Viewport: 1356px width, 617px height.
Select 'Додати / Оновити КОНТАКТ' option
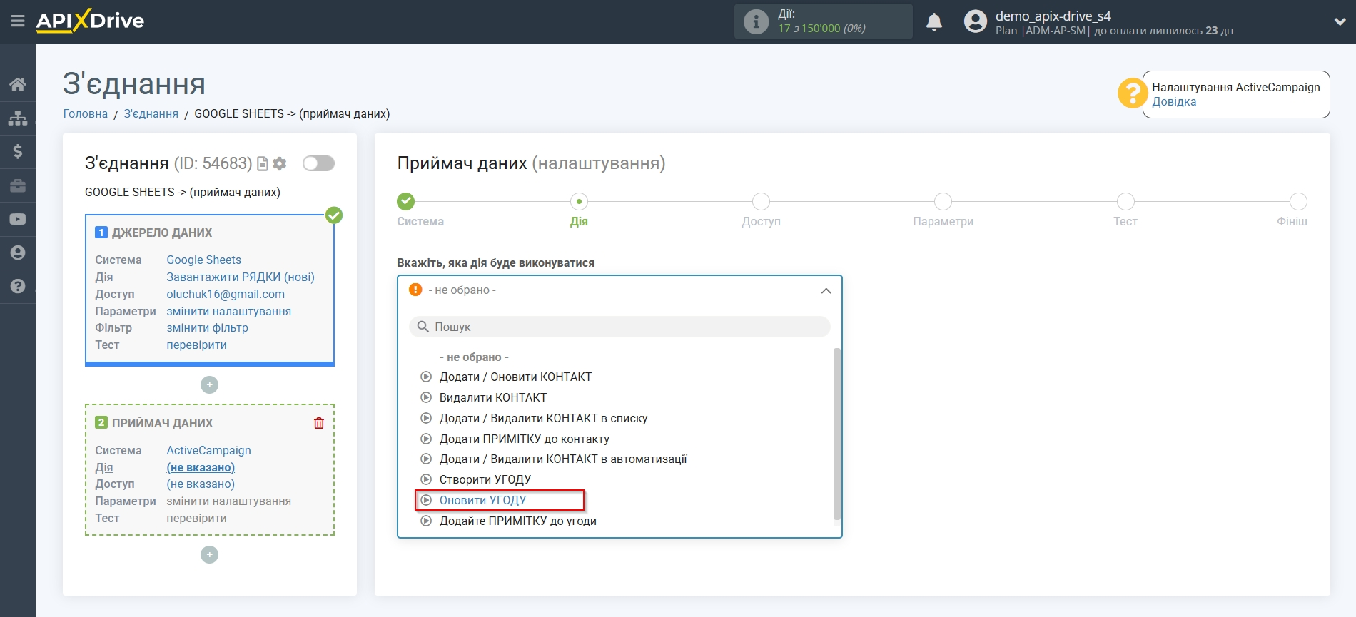pos(515,377)
